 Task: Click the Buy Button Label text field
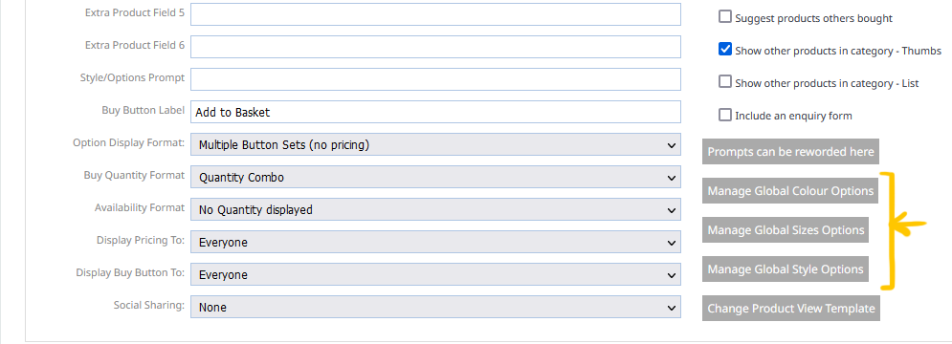point(435,112)
